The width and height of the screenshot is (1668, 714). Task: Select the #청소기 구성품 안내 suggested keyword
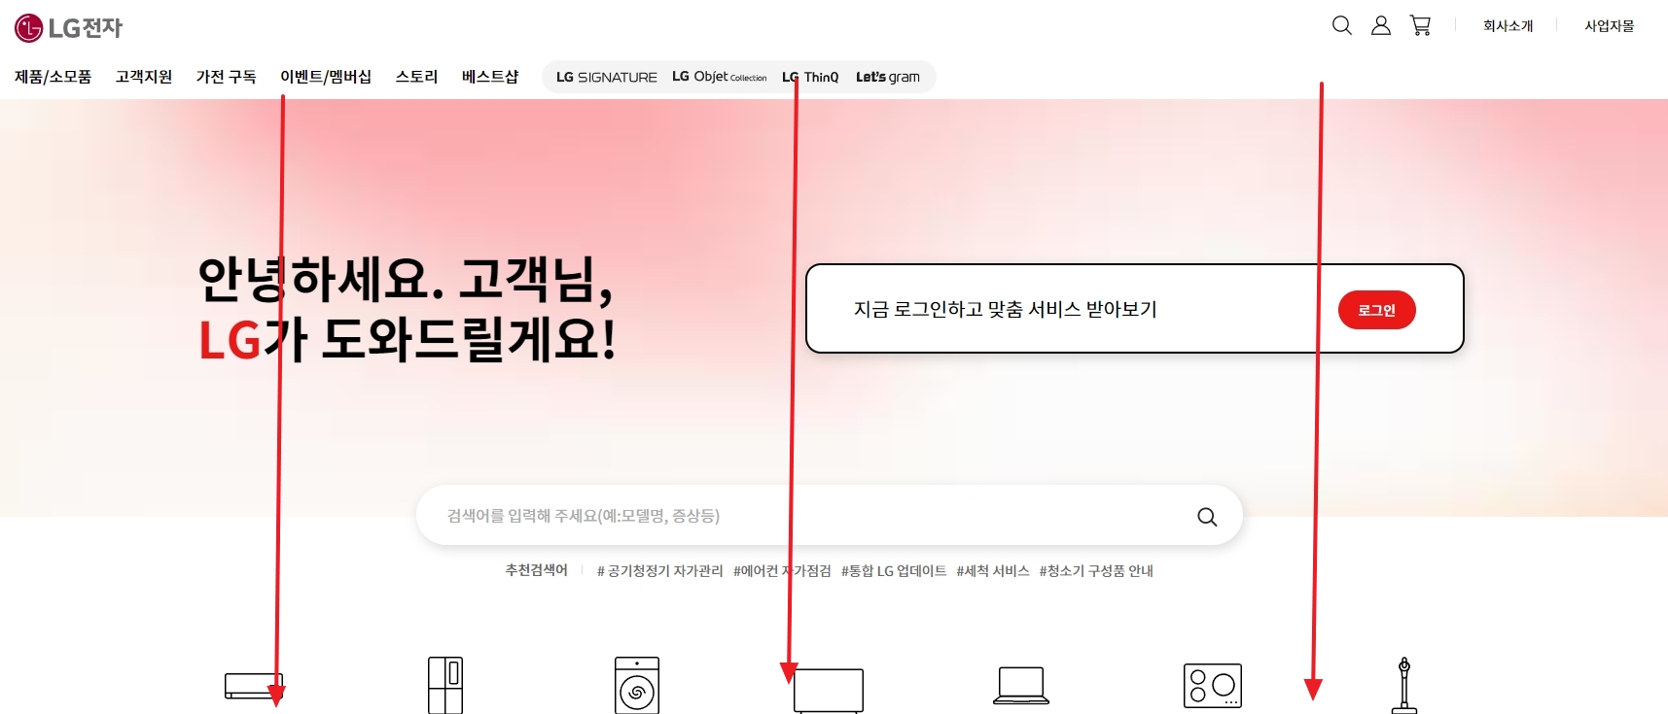tap(1096, 571)
